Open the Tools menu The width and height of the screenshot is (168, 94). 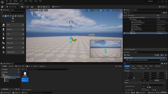tap(21, 1)
